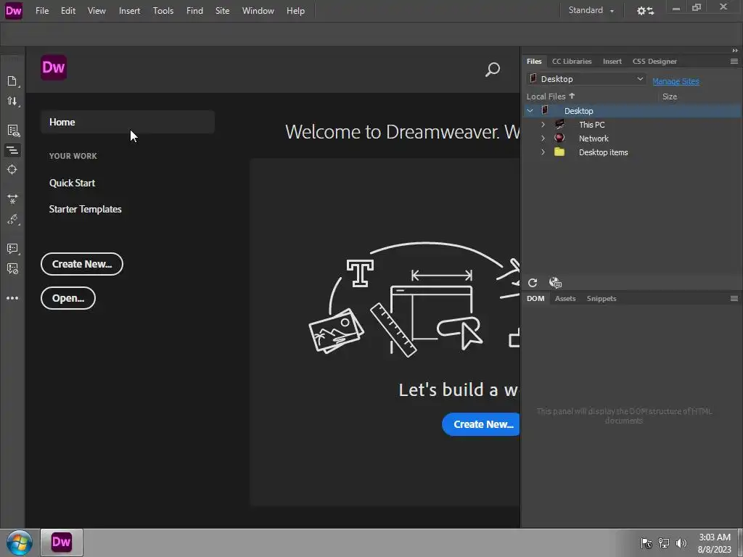743x557 pixels.
Task: Open the Edit menu
Action: coord(68,10)
